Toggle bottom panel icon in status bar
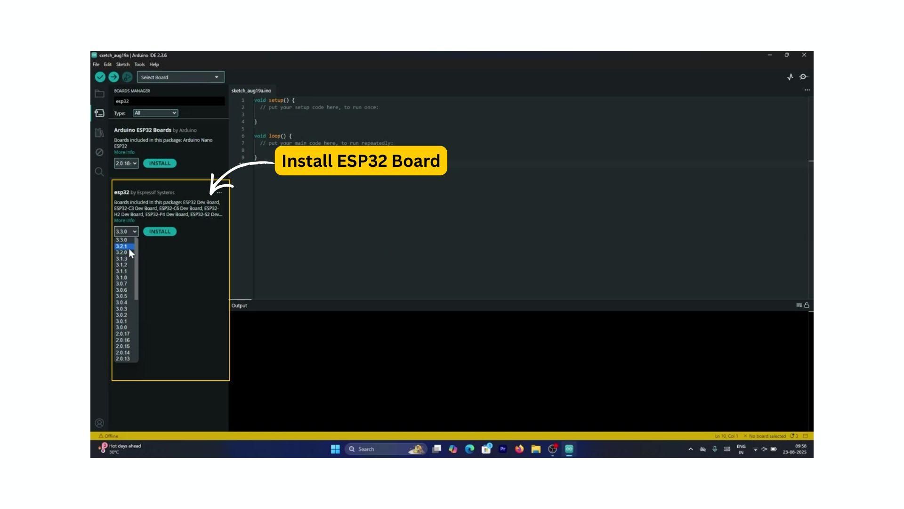Image resolution: width=904 pixels, height=509 pixels. click(805, 436)
